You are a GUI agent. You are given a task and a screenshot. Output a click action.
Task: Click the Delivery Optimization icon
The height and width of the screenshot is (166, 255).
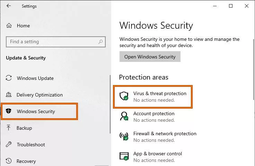tap(9, 95)
